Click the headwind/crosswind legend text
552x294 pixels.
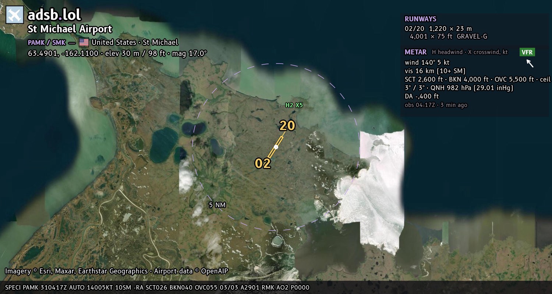(x=470, y=52)
